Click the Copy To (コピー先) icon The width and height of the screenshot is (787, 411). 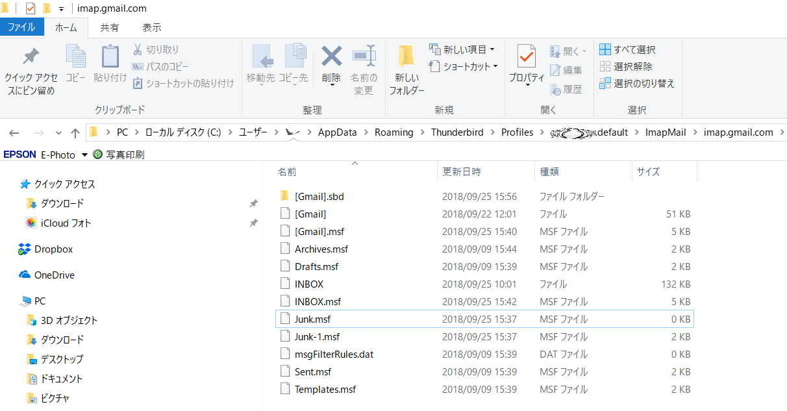[x=295, y=56]
